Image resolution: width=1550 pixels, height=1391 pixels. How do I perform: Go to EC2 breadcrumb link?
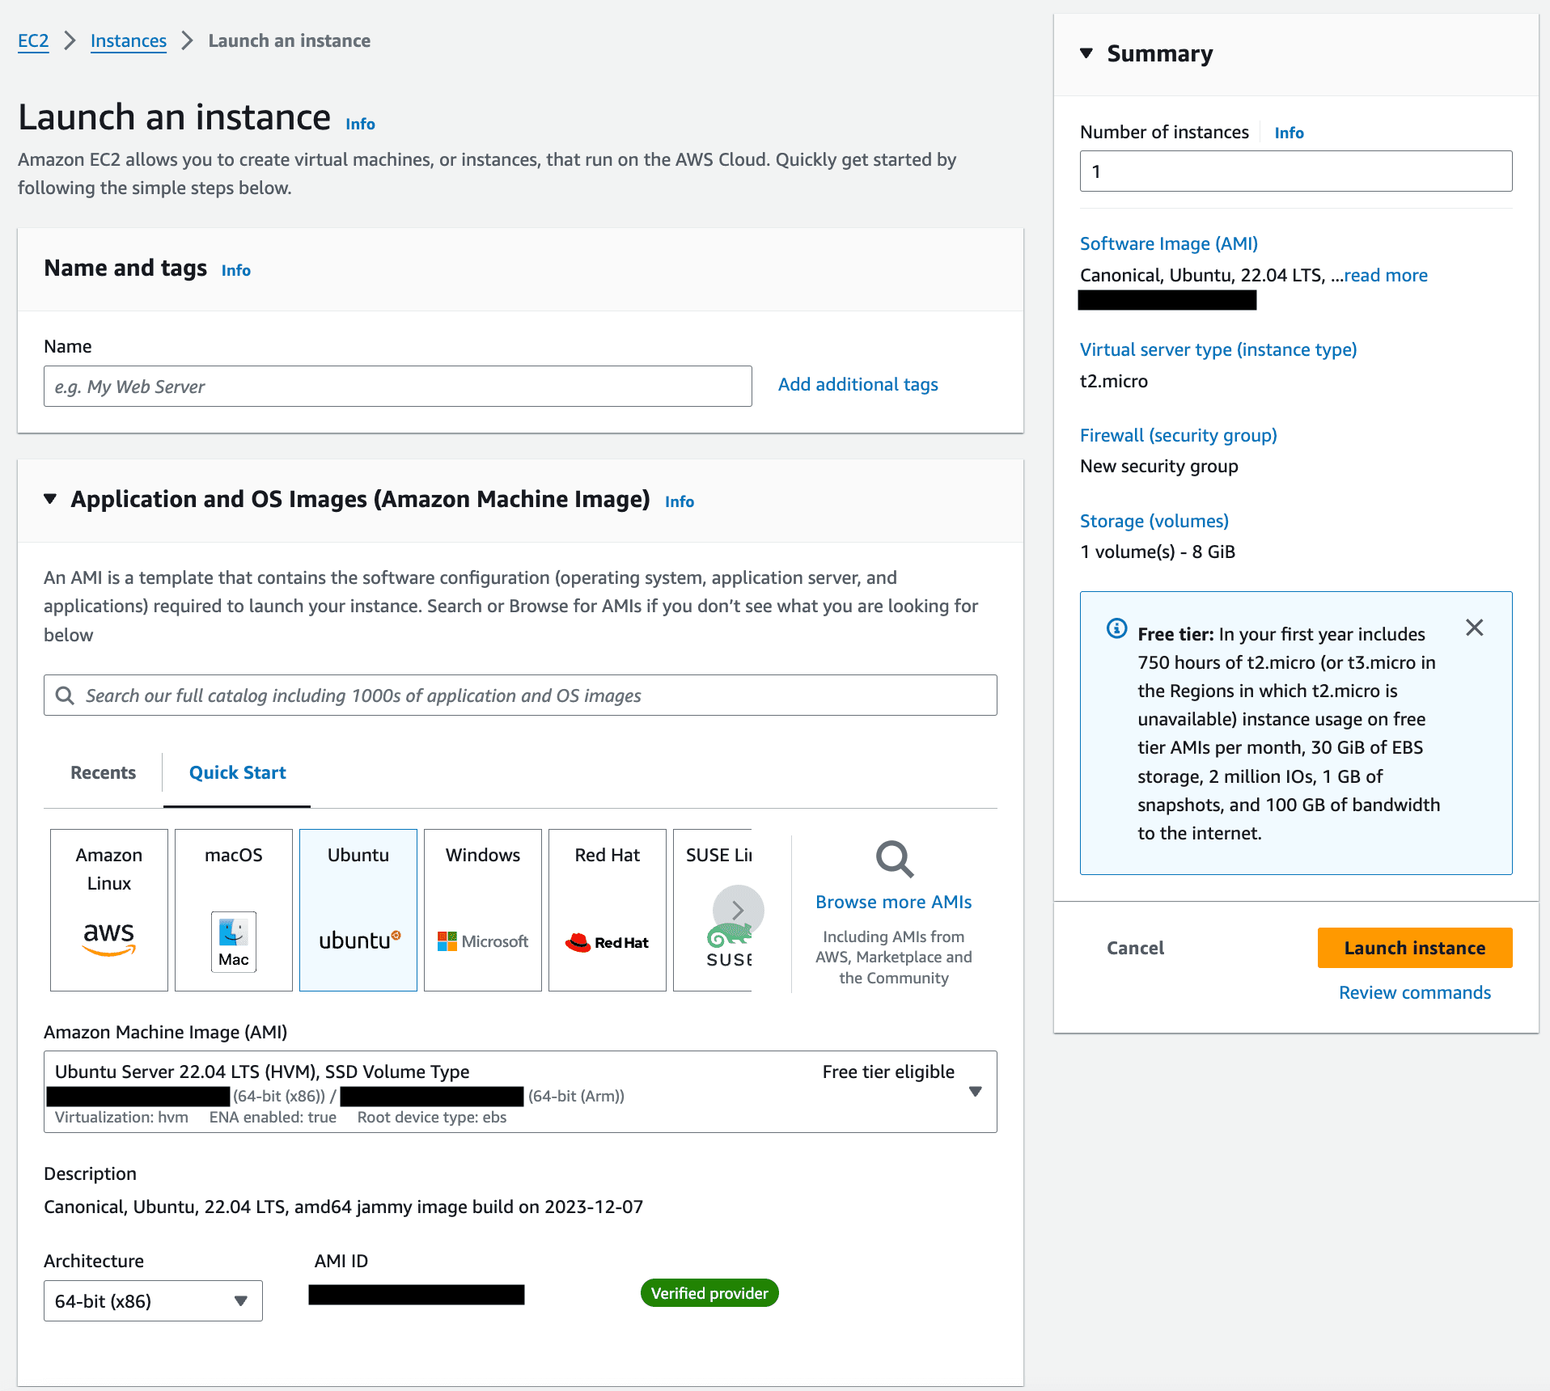(33, 40)
